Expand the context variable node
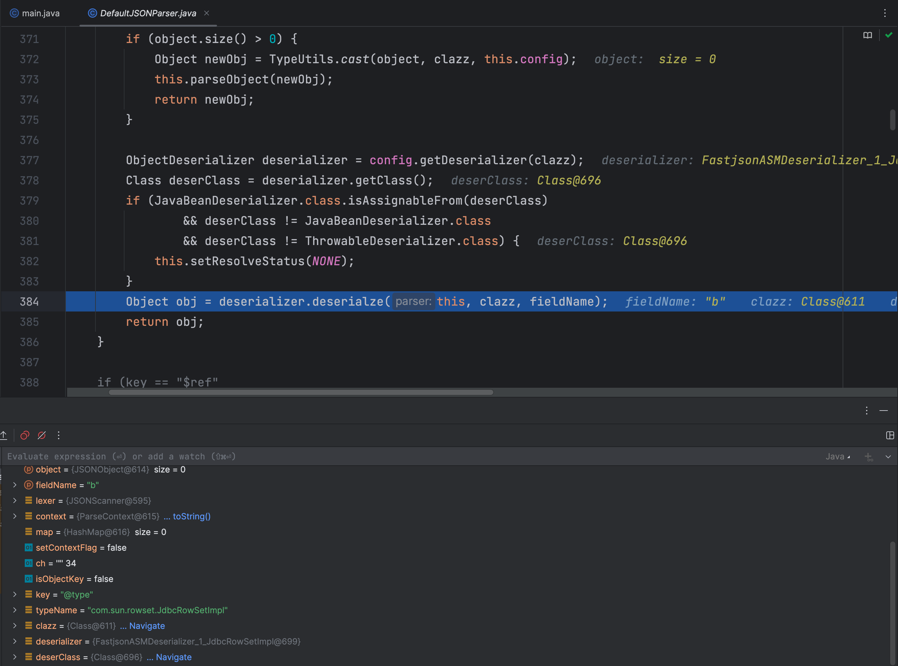The width and height of the screenshot is (898, 666). pos(15,516)
